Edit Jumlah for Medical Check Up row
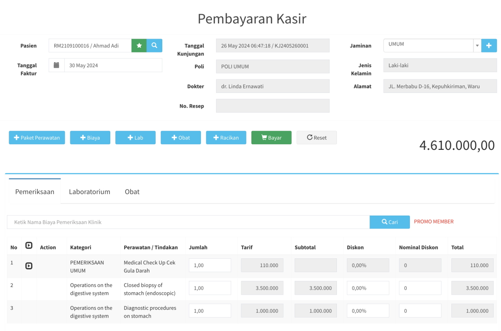The image size is (501, 331). pyautogui.click(x=210, y=265)
